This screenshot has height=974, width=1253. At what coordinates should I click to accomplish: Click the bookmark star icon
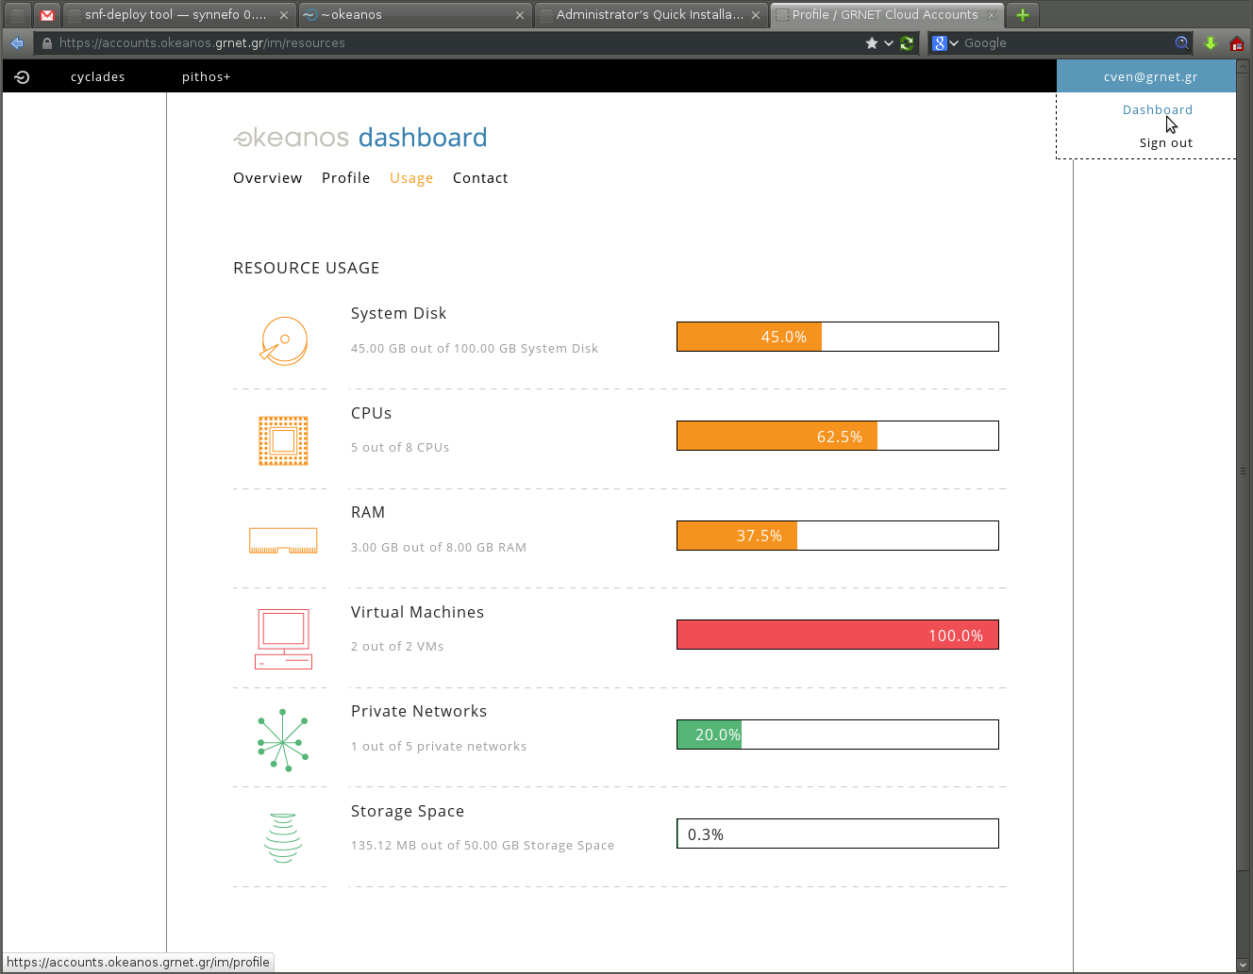872,42
